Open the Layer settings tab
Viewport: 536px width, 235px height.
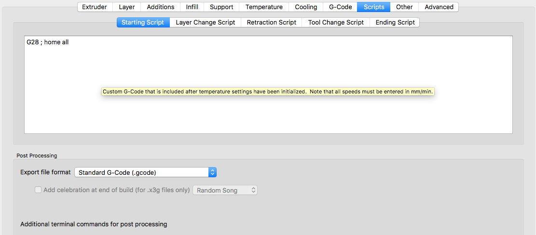pyautogui.click(x=127, y=7)
